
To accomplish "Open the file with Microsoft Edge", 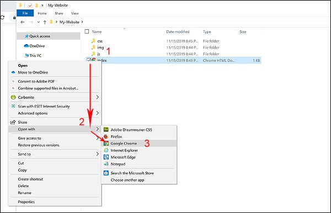I will tap(138, 157).
